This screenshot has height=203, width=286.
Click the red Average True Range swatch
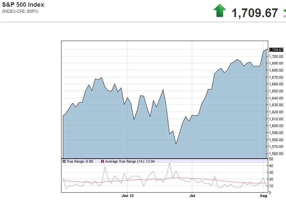coord(102,161)
